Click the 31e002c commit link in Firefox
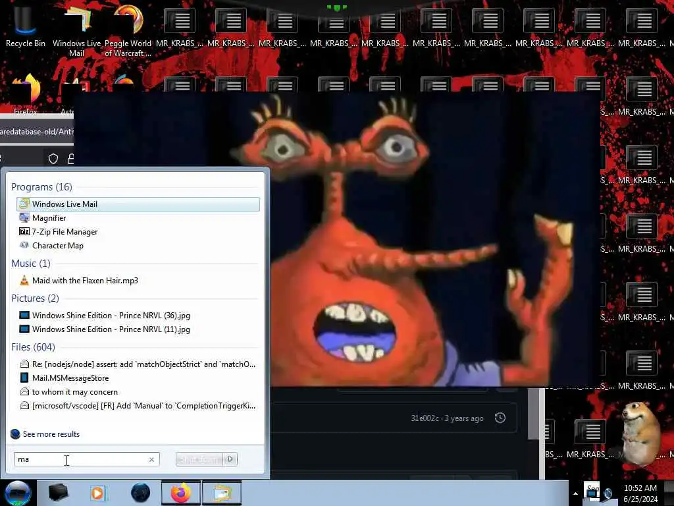The width and height of the screenshot is (674, 506). (x=425, y=418)
